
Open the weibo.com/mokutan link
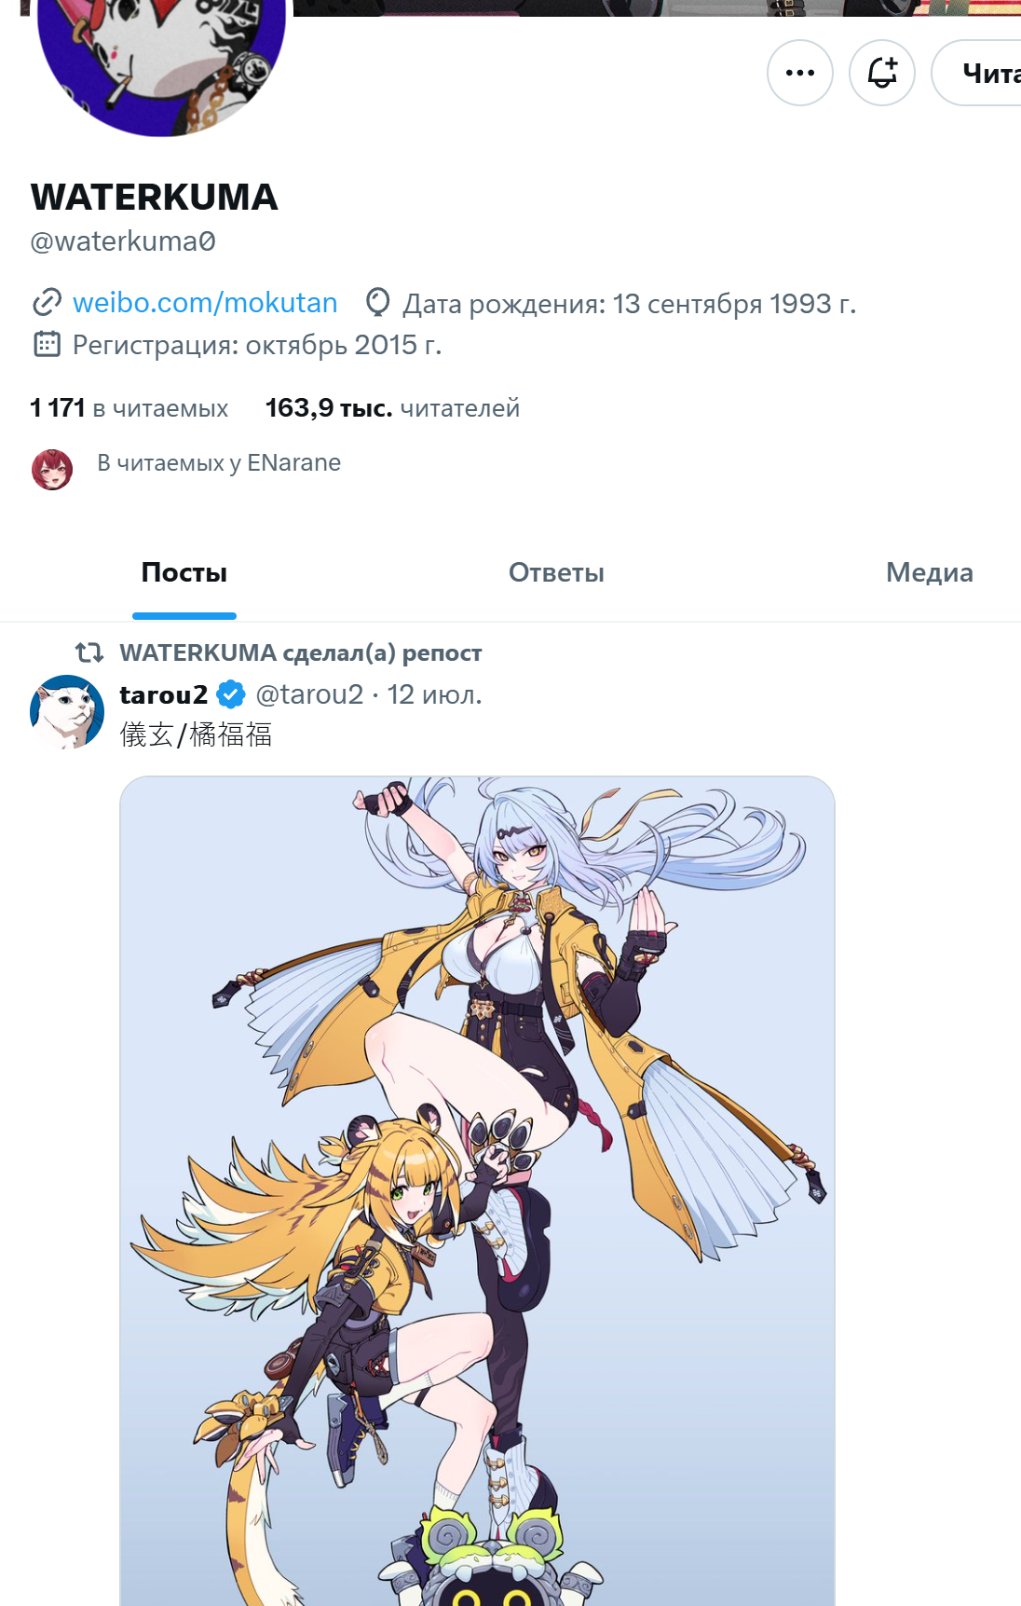point(205,303)
